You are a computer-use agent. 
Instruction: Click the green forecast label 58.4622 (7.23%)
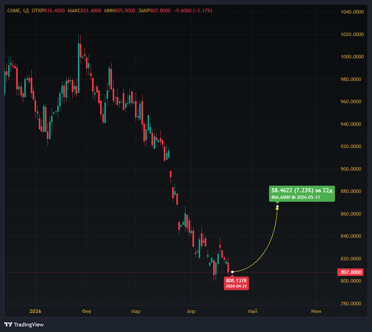pos(302,190)
